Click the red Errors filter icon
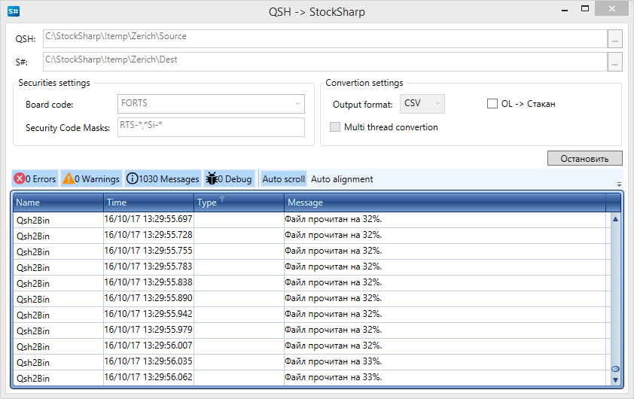Screen dimensions: 634x399 click(x=19, y=178)
